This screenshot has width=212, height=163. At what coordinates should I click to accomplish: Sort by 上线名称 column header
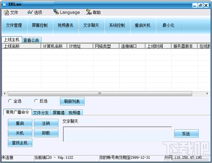(x=21, y=46)
